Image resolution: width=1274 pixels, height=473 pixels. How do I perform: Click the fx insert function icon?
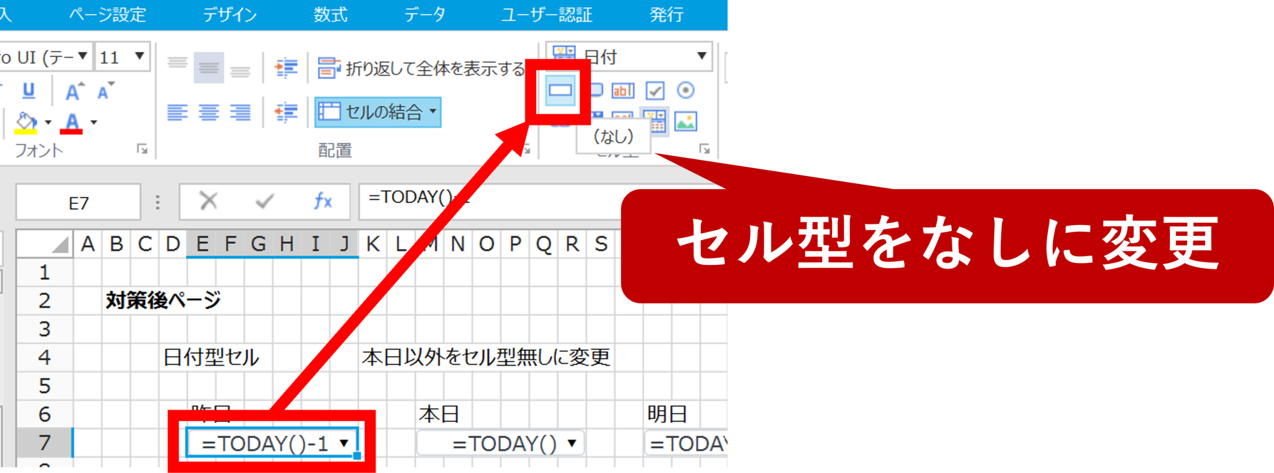point(322,201)
